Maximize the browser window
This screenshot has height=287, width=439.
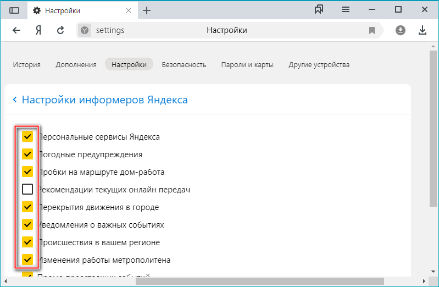pyautogui.click(x=398, y=10)
